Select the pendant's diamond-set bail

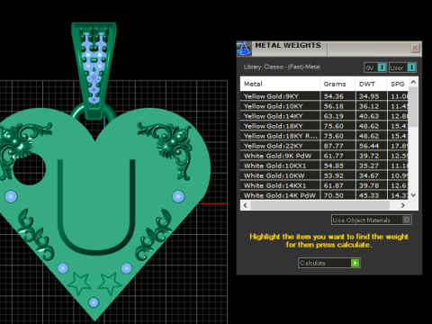click(x=94, y=70)
